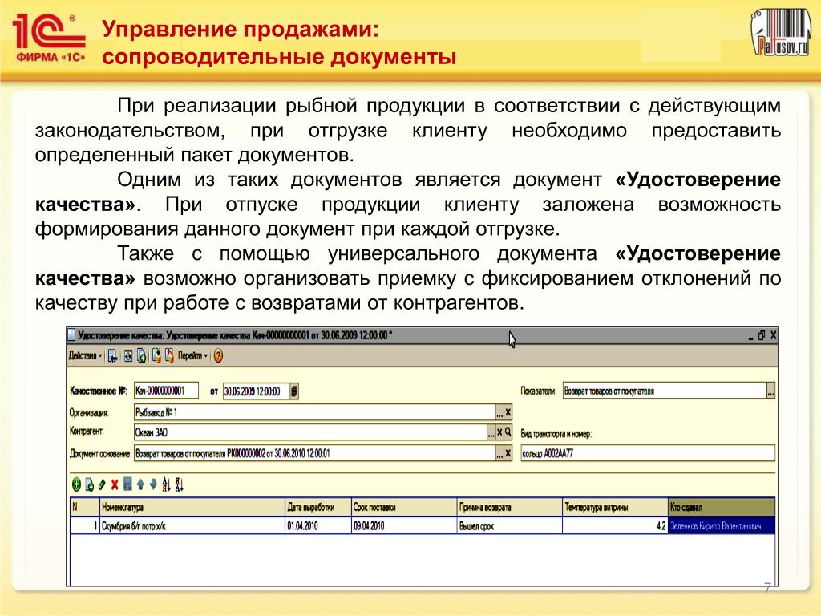Click the date field 30.06.2009 12:00:00
The image size is (821, 616).
coord(257,391)
